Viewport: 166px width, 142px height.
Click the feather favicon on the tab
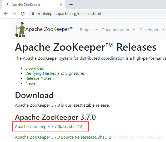click(x=7, y=4)
